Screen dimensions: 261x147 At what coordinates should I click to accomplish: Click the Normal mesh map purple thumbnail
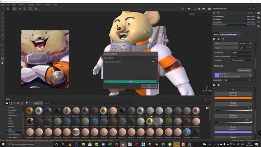(x=217, y=75)
